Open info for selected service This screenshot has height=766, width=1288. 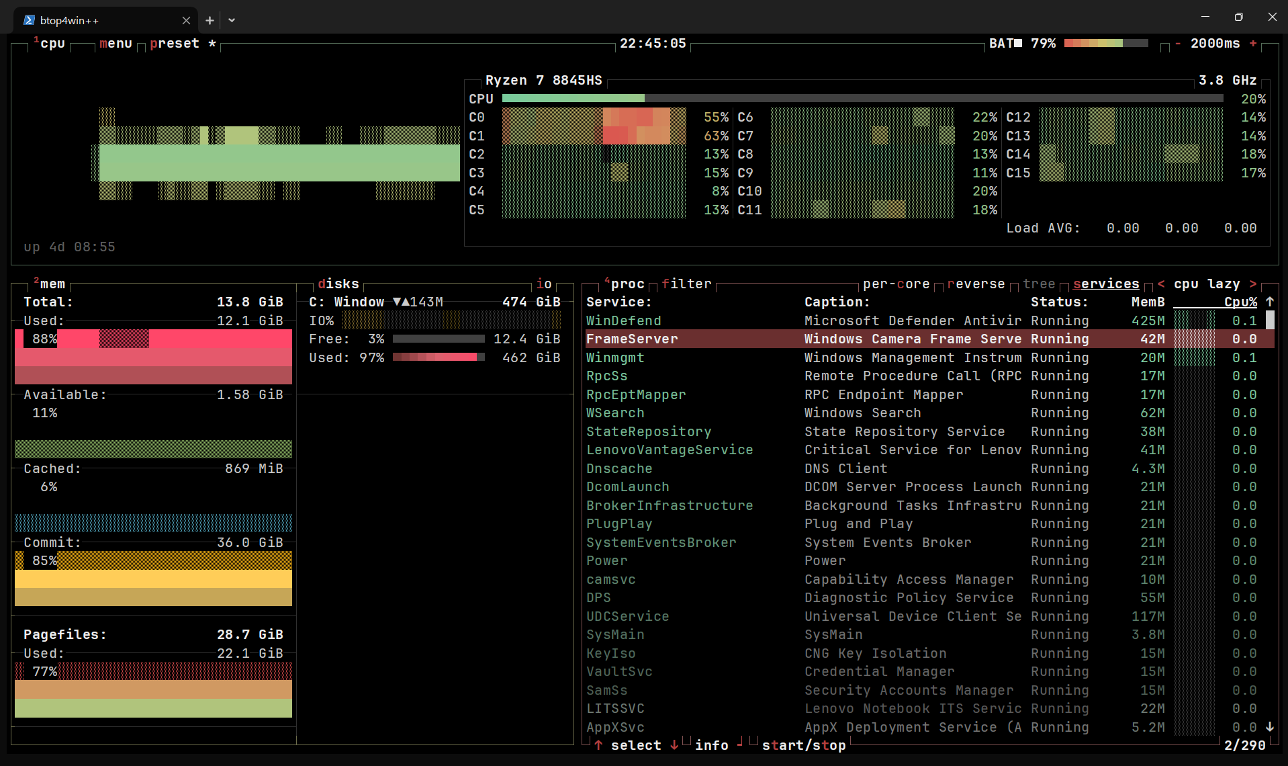pyautogui.click(x=712, y=745)
